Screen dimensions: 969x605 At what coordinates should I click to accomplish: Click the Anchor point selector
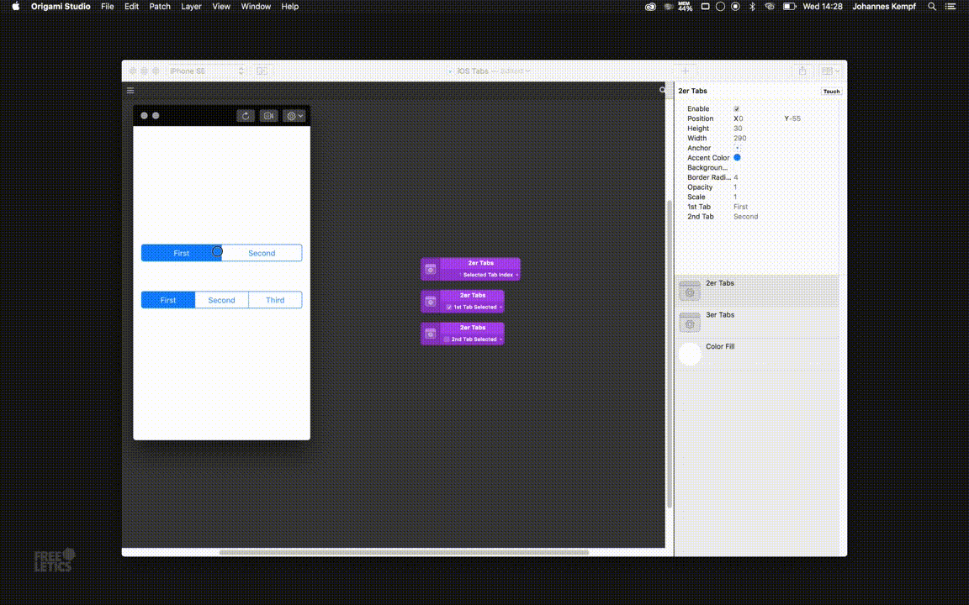pyautogui.click(x=737, y=148)
